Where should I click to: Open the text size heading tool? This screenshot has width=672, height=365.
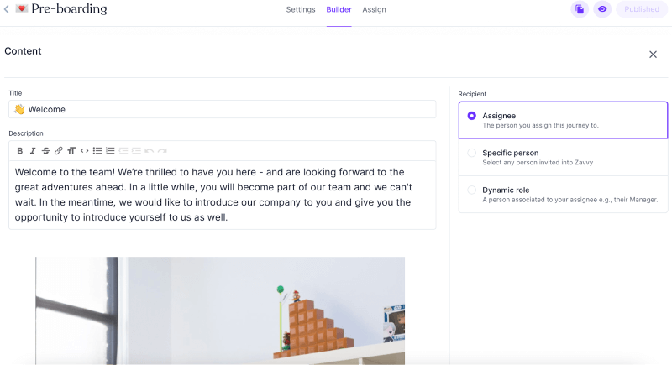point(71,151)
